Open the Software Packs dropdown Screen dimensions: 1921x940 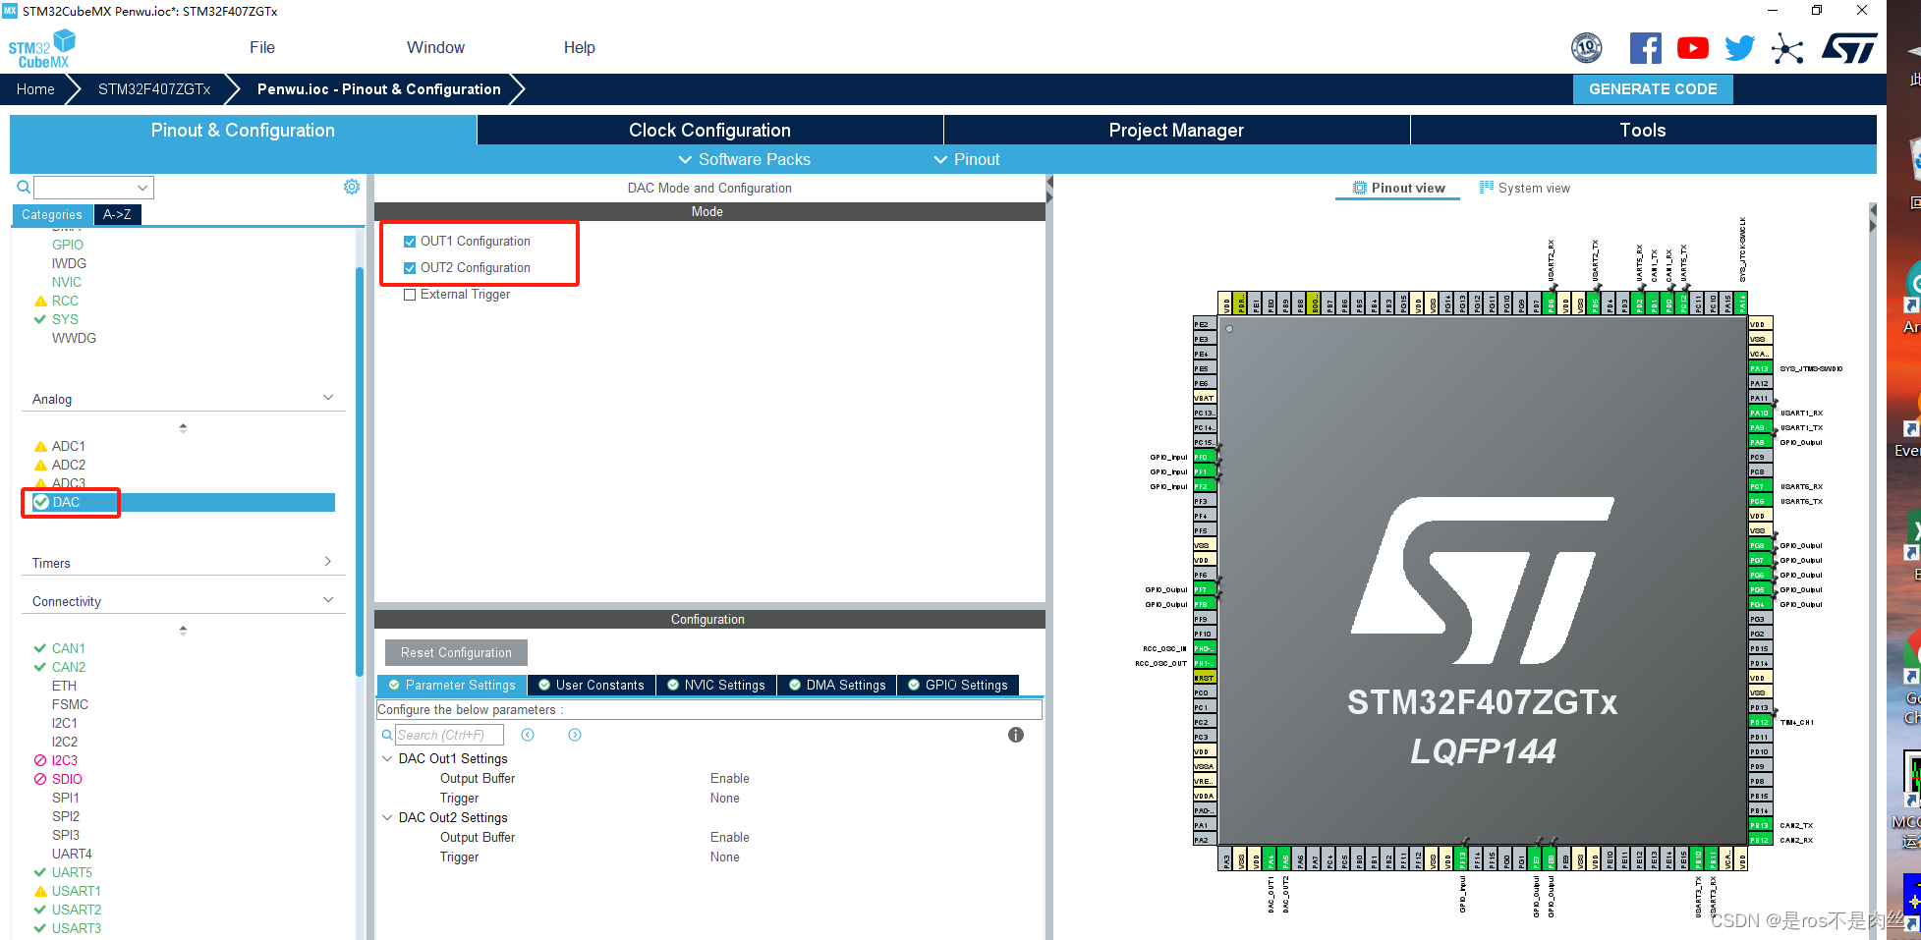pyautogui.click(x=744, y=159)
